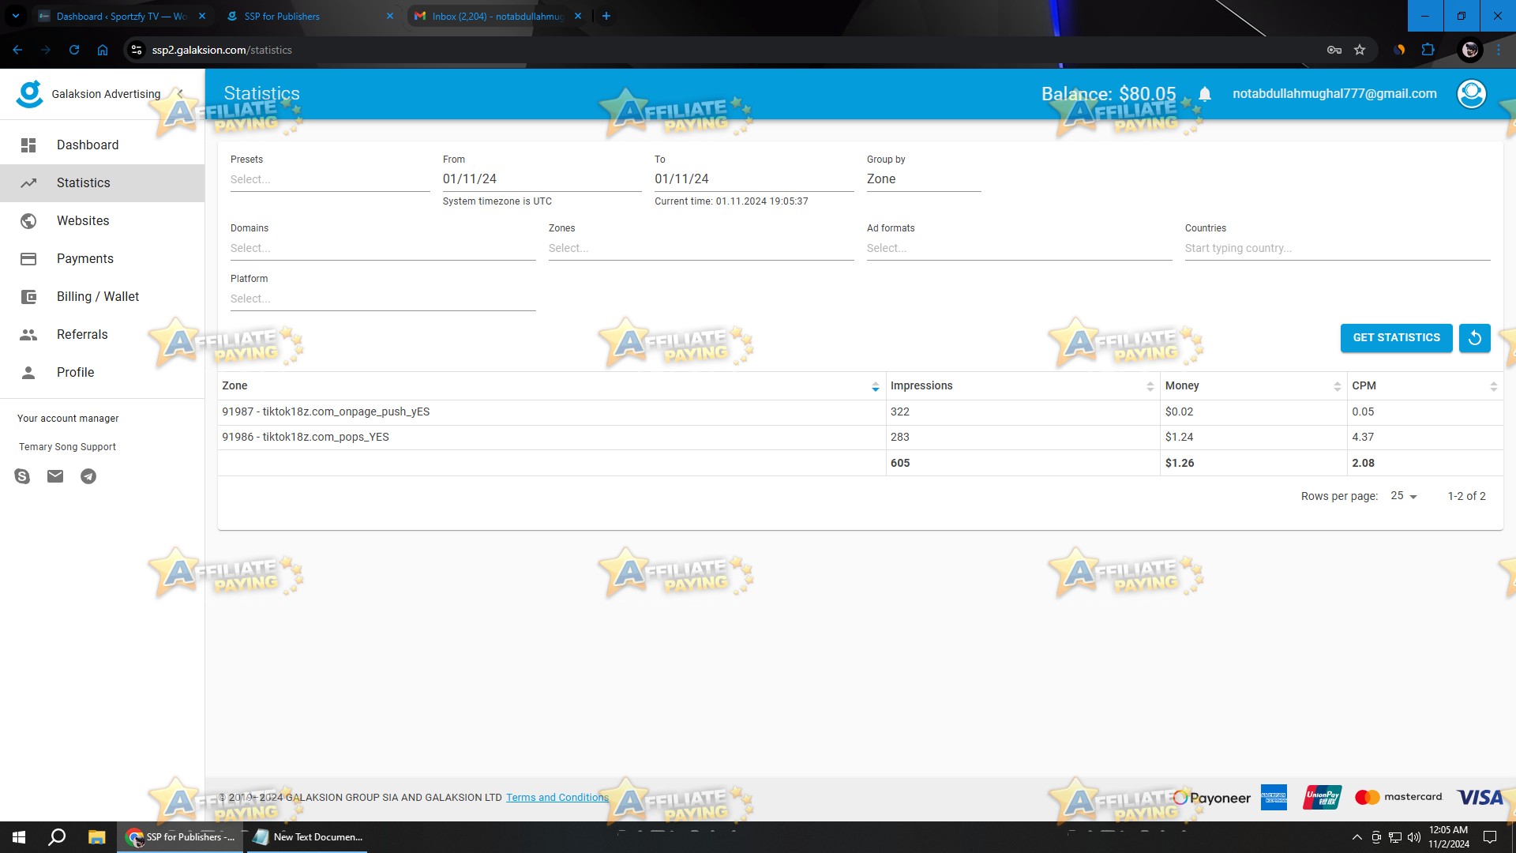The height and width of the screenshot is (853, 1516).
Task: Expand the Ad formats dropdown
Action: click(1019, 249)
